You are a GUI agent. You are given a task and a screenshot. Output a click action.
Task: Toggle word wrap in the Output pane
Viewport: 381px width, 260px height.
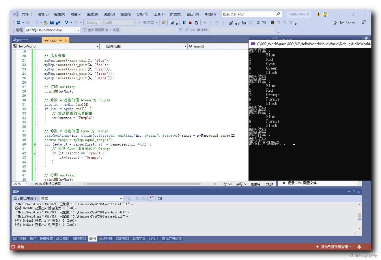[160, 198]
